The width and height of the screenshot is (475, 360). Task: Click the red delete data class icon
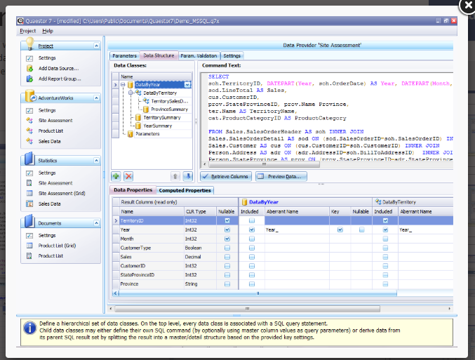(x=128, y=176)
